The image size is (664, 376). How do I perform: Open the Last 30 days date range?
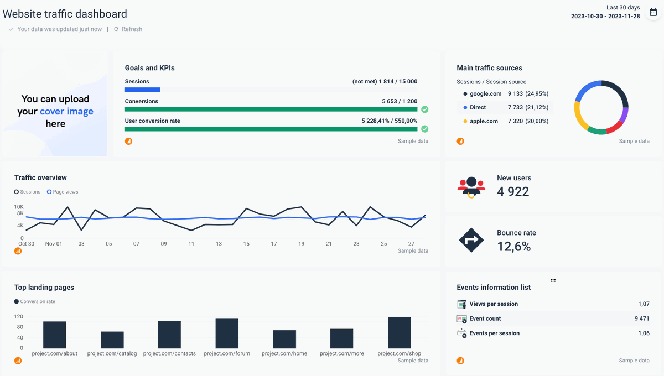click(623, 8)
